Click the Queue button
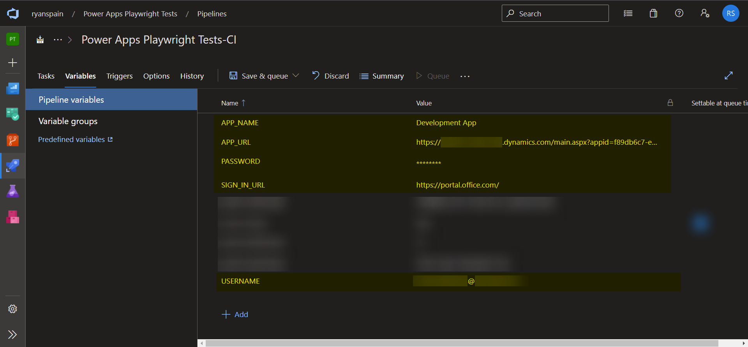Viewport: 748px width, 347px height. tap(432, 76)
